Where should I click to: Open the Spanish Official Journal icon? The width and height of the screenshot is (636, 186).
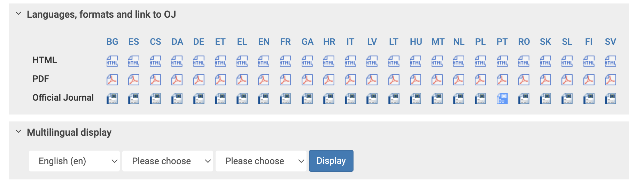(134, 99)
